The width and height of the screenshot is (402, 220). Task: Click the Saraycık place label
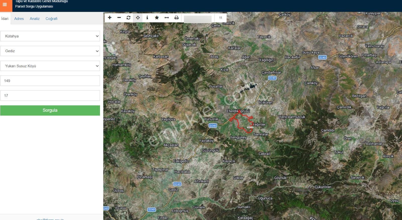tap(357, 178)
